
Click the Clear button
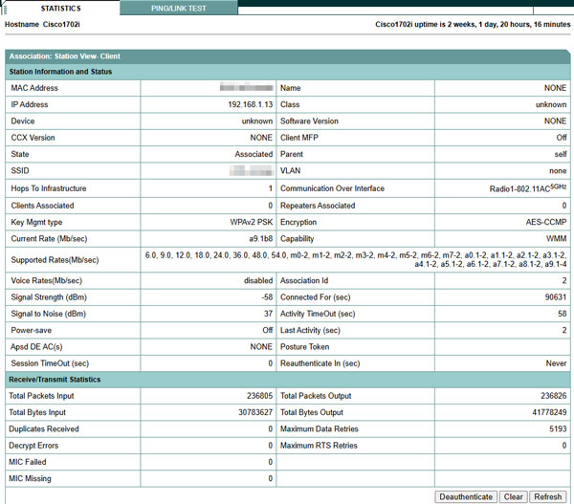click(513, 496)
